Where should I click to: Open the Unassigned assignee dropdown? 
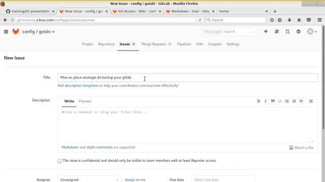(89, 179)
